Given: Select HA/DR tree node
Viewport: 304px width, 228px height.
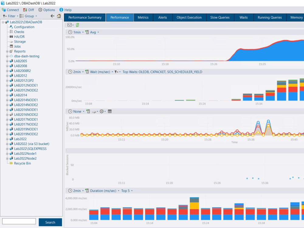Looking at the screenshot, I should 19,37.
